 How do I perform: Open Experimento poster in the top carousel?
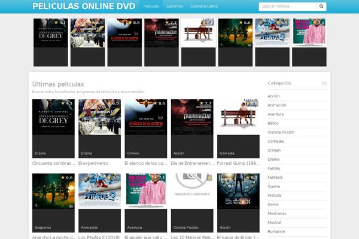(x=88, y=42)
